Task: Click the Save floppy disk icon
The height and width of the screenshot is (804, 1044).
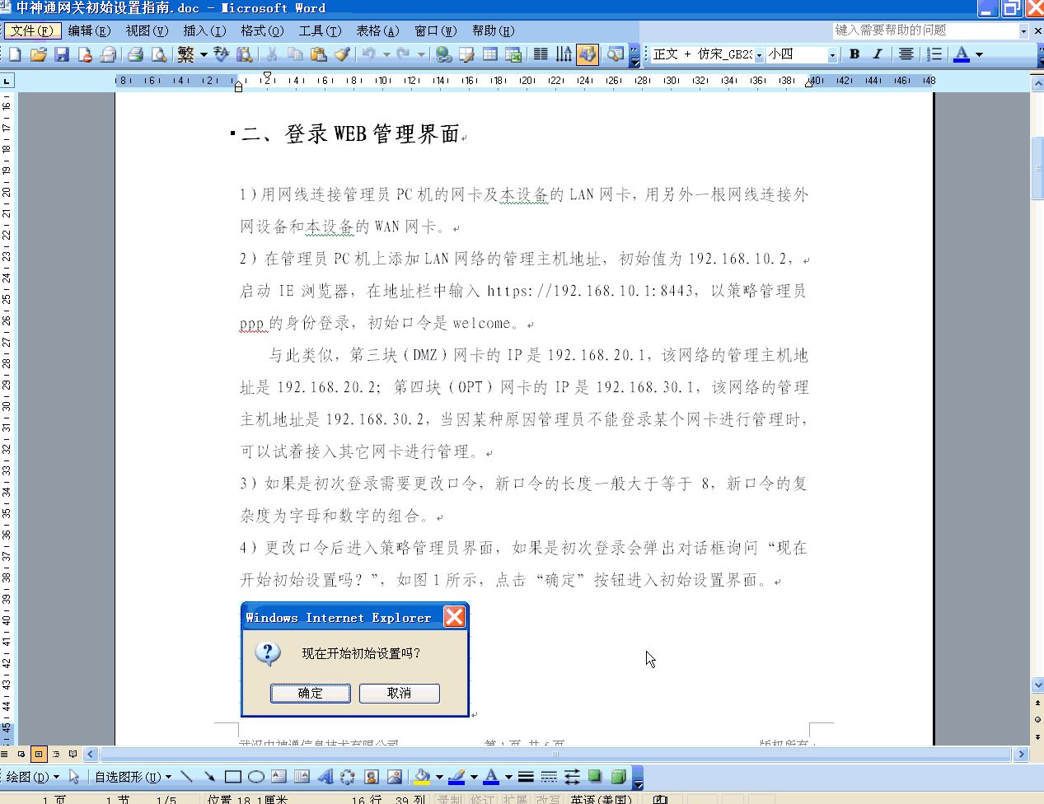Action: pos(62,54)
